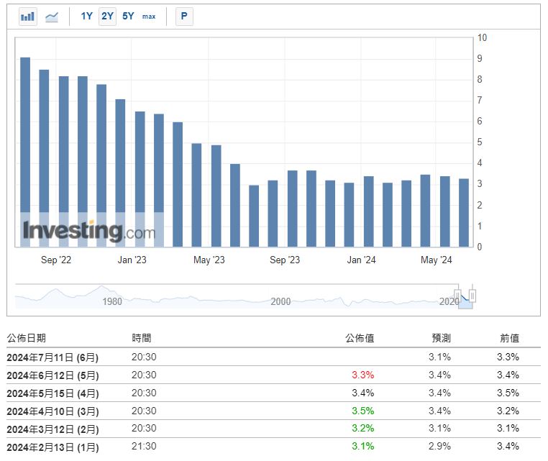Select the 1Y time range
This screenshot has width=548, height=461.
[x=86, y=16]
